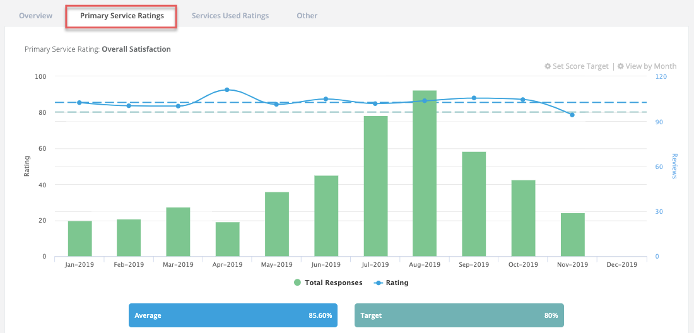This screenshot has height=333, width=694.
Task: Select the Jan-2019 green bar
Action: (80, 238)
